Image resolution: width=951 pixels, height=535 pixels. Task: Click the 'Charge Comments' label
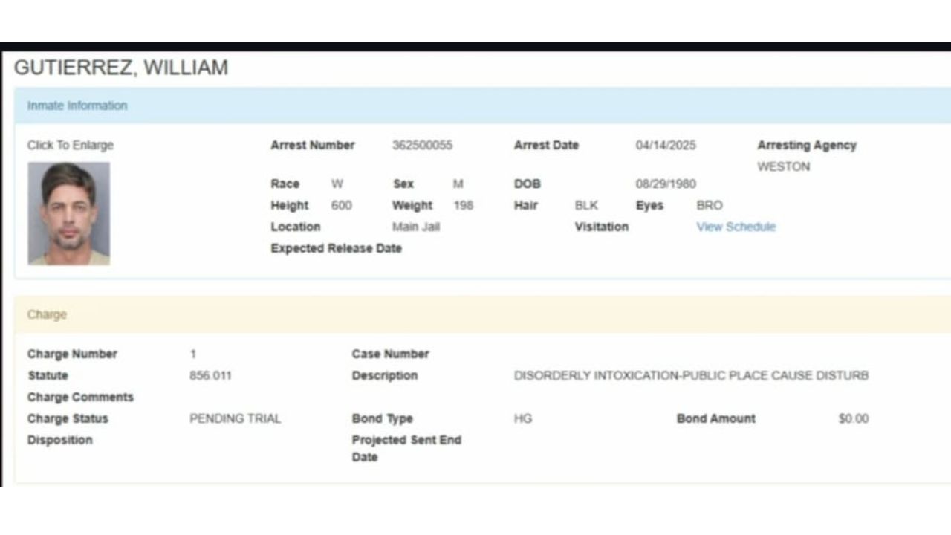pos(80,397)
